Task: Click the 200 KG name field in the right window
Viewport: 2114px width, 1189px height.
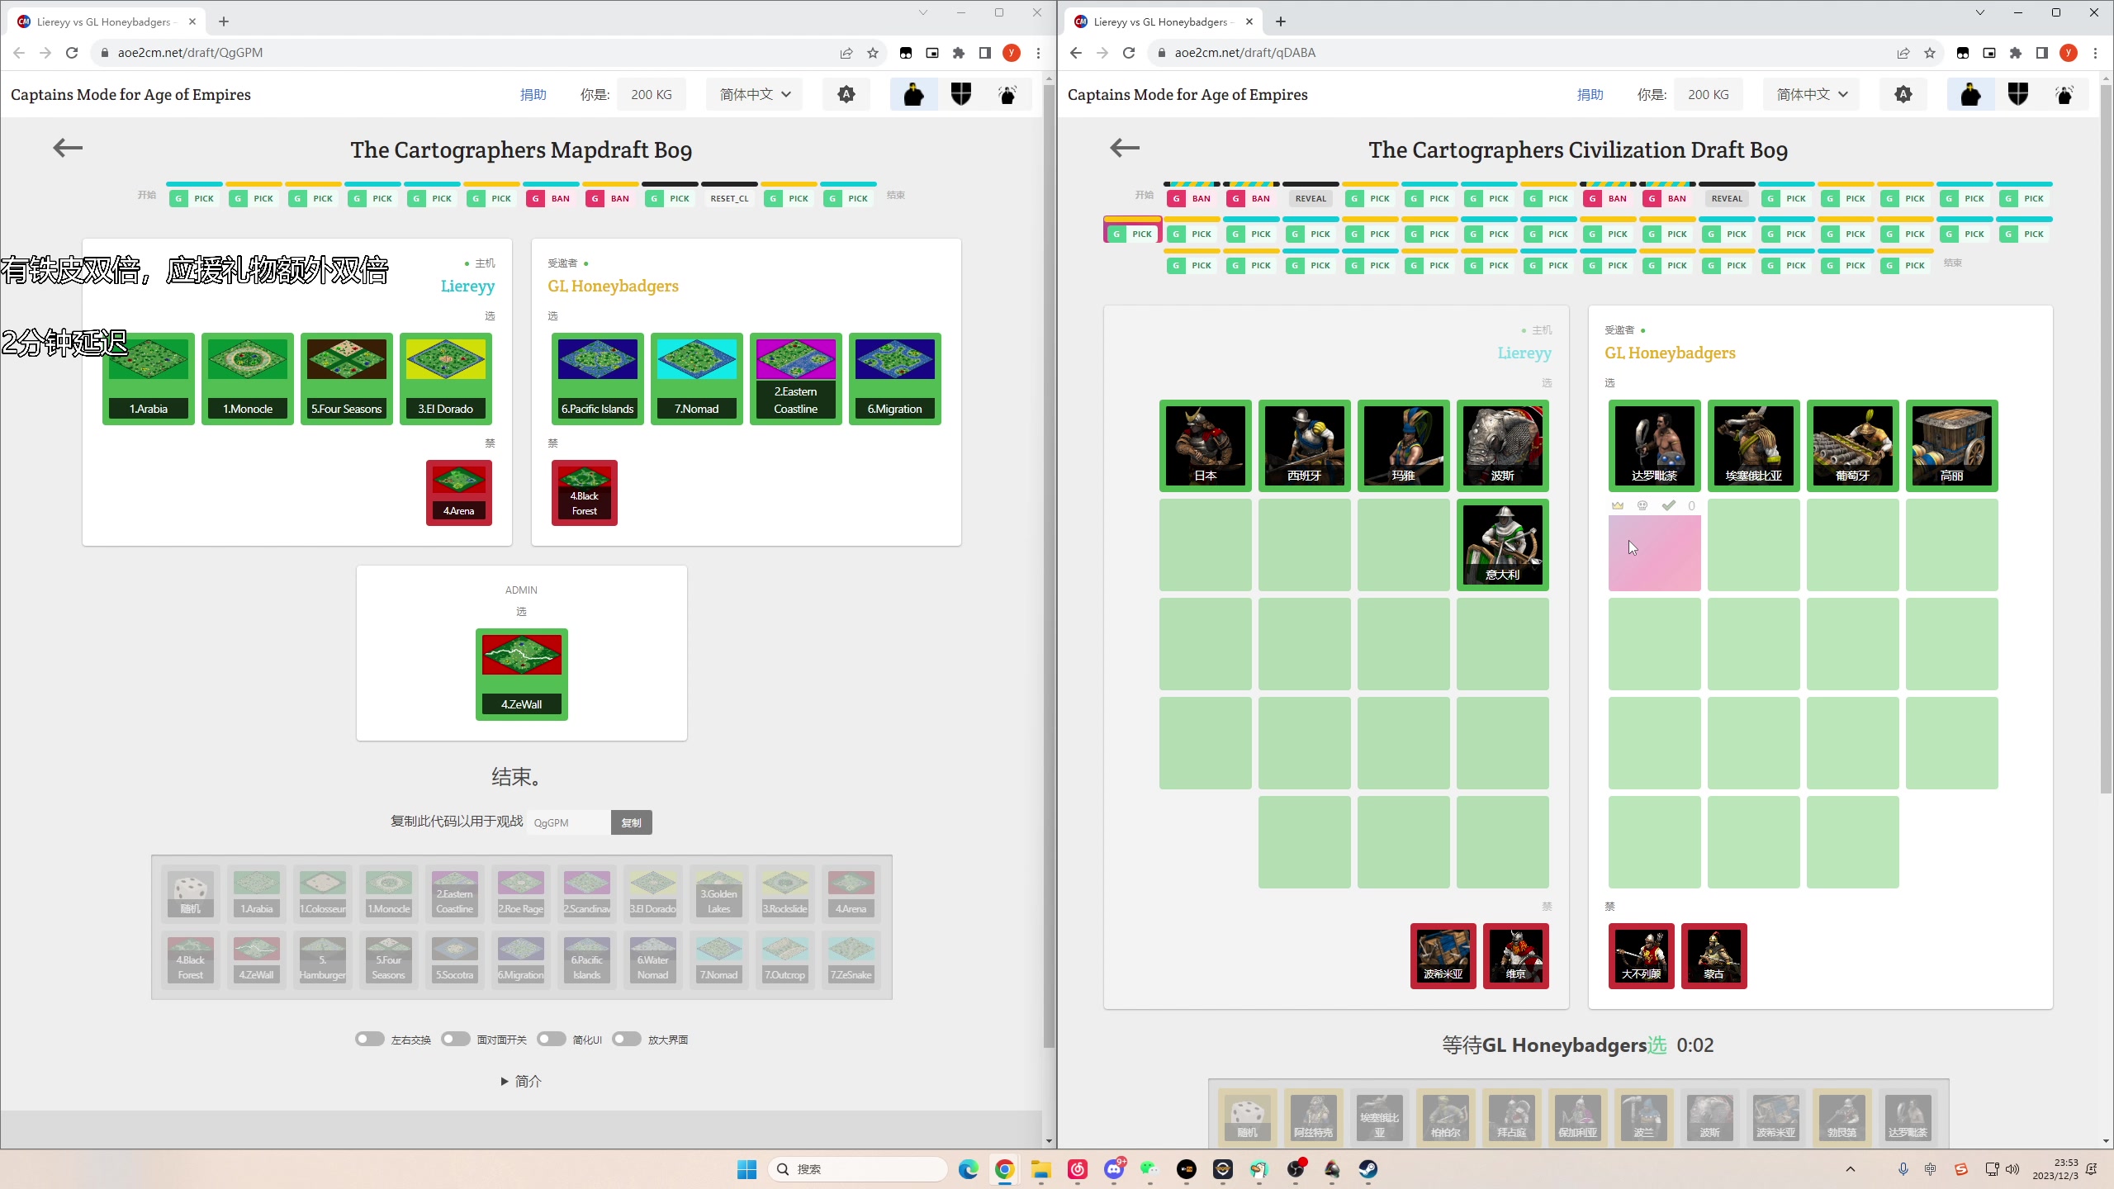Action: pos(1709,94)
